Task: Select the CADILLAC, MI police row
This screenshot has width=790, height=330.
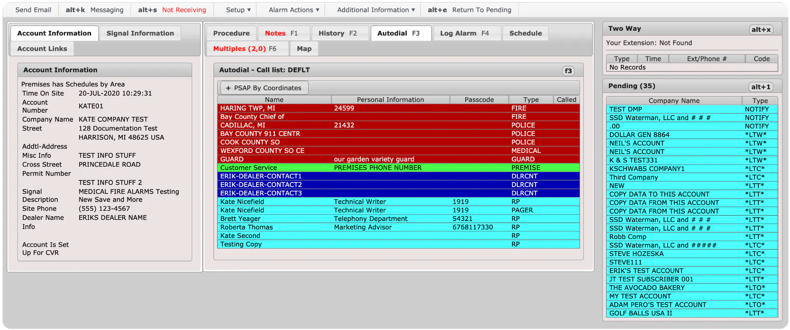Action: coord(398,125)
